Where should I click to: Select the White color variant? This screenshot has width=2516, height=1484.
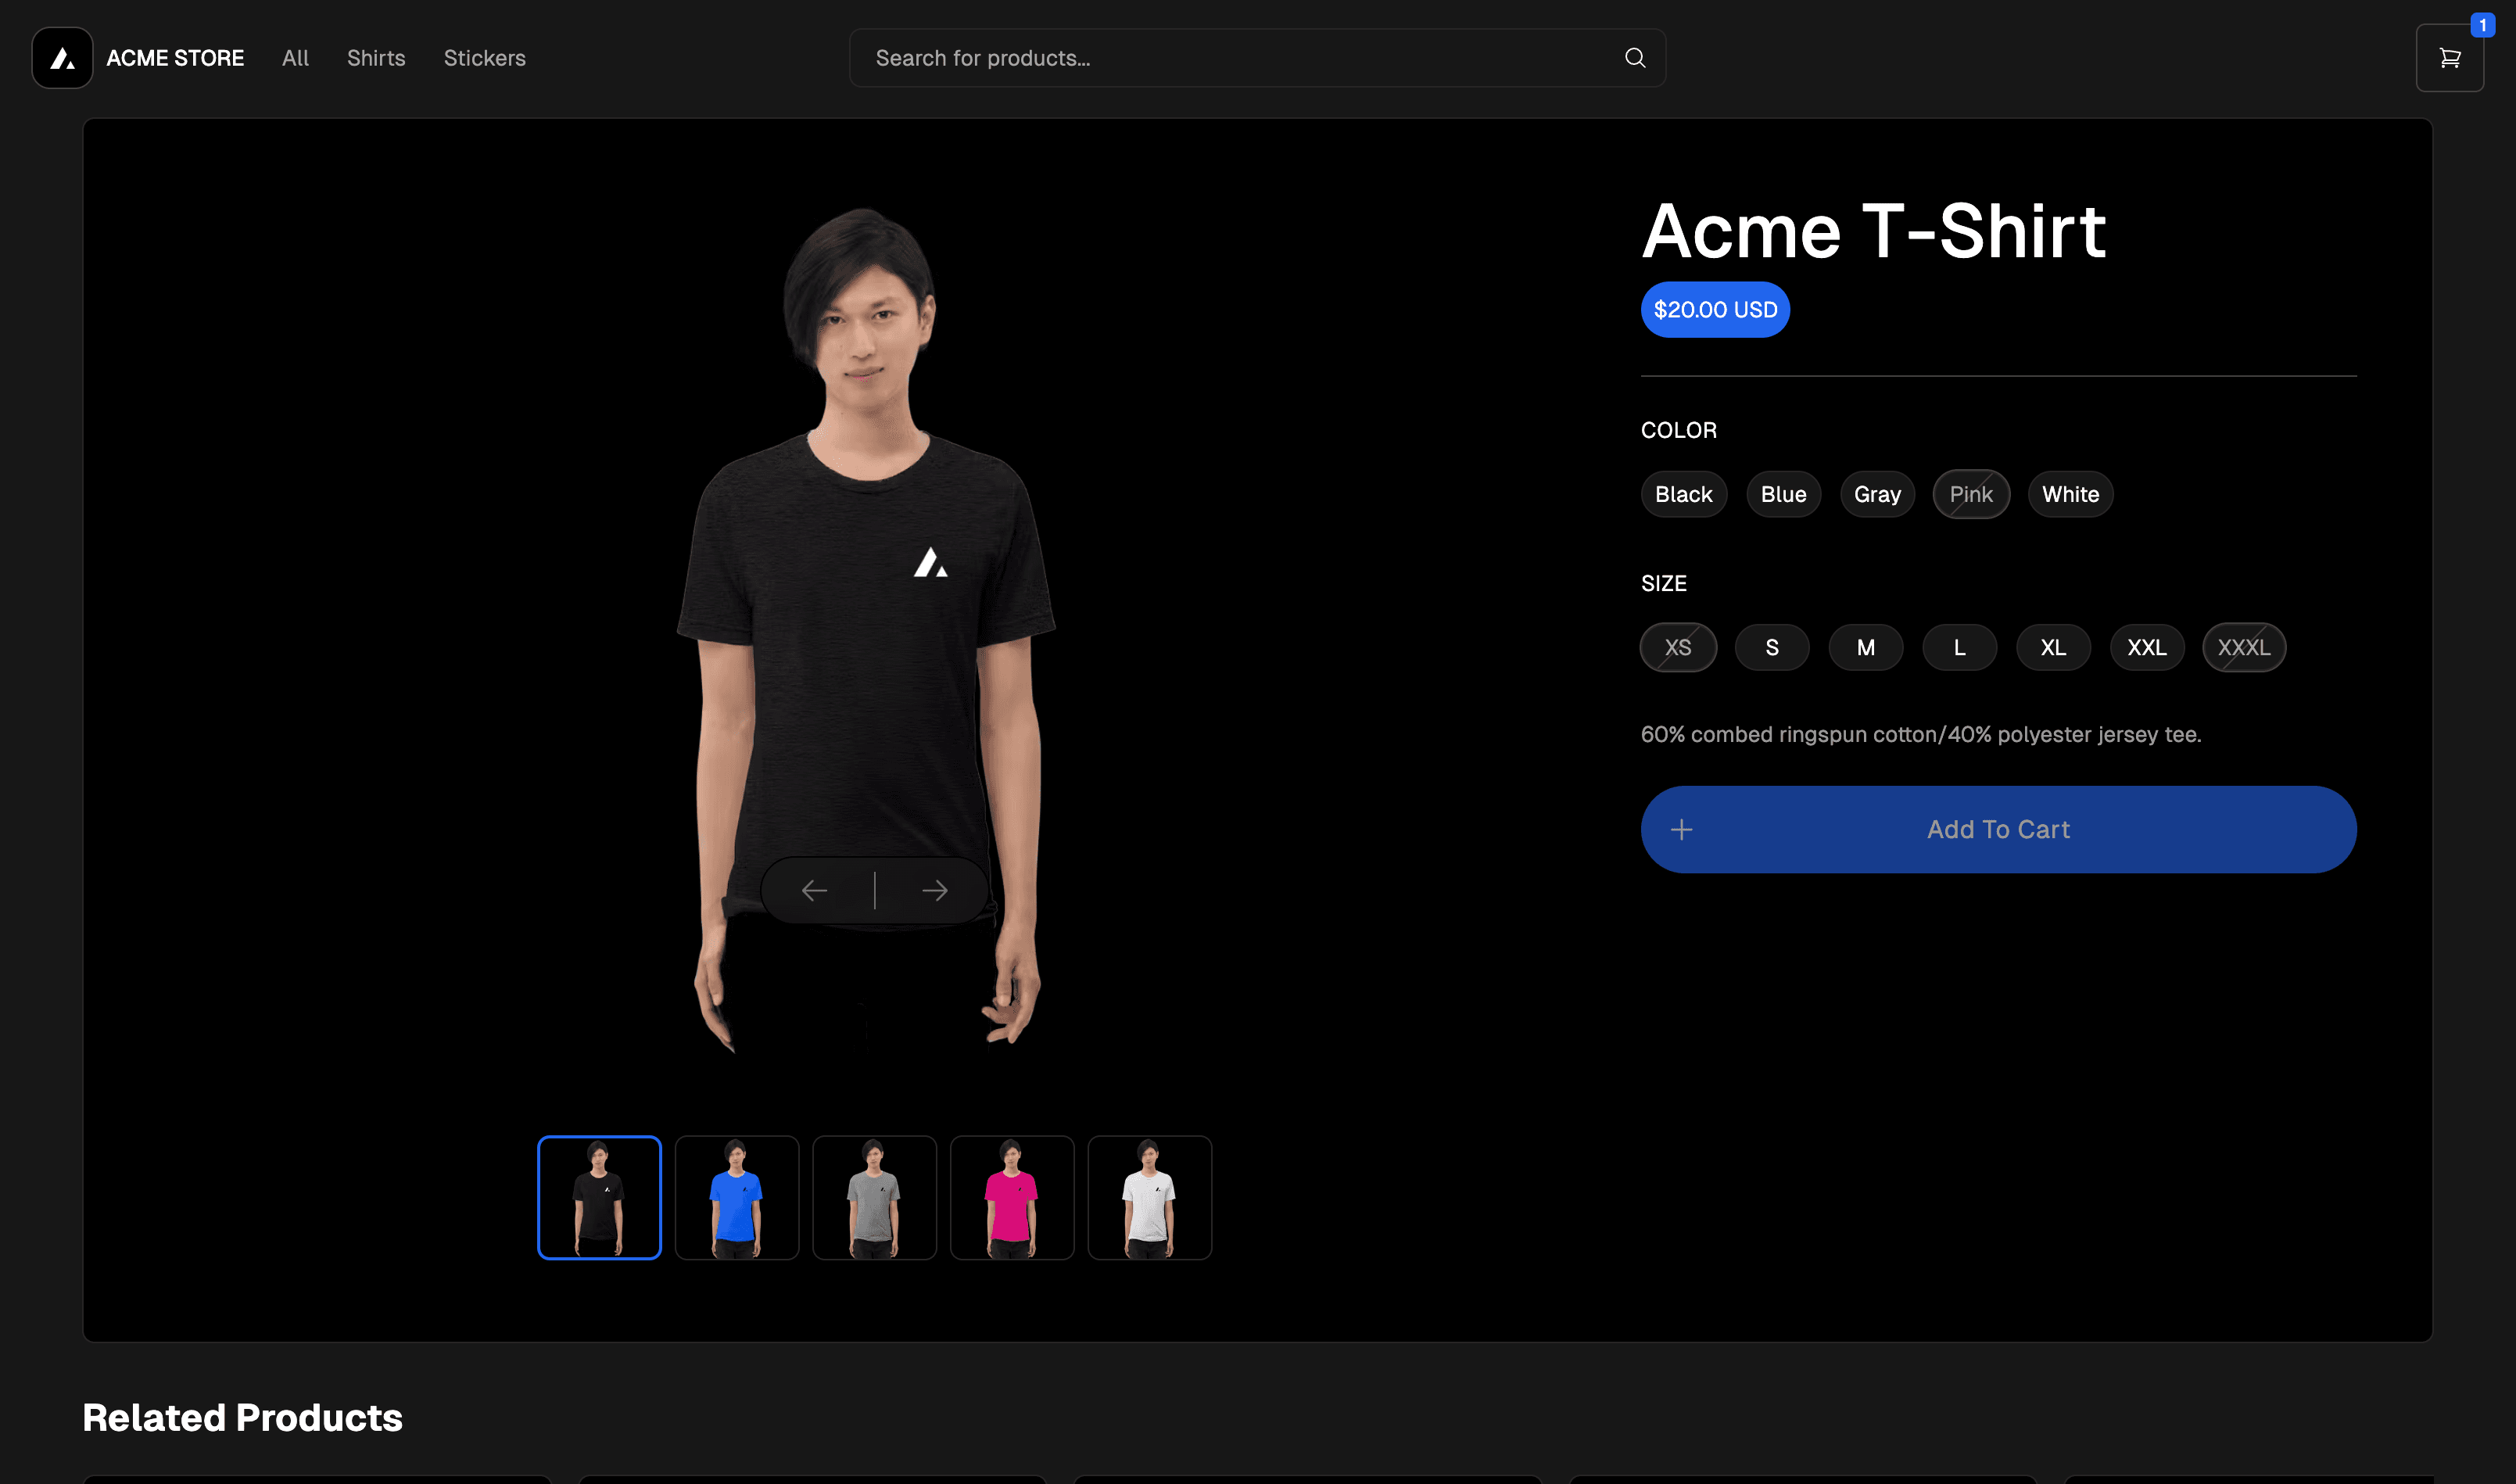click(x=2070, y=493)
